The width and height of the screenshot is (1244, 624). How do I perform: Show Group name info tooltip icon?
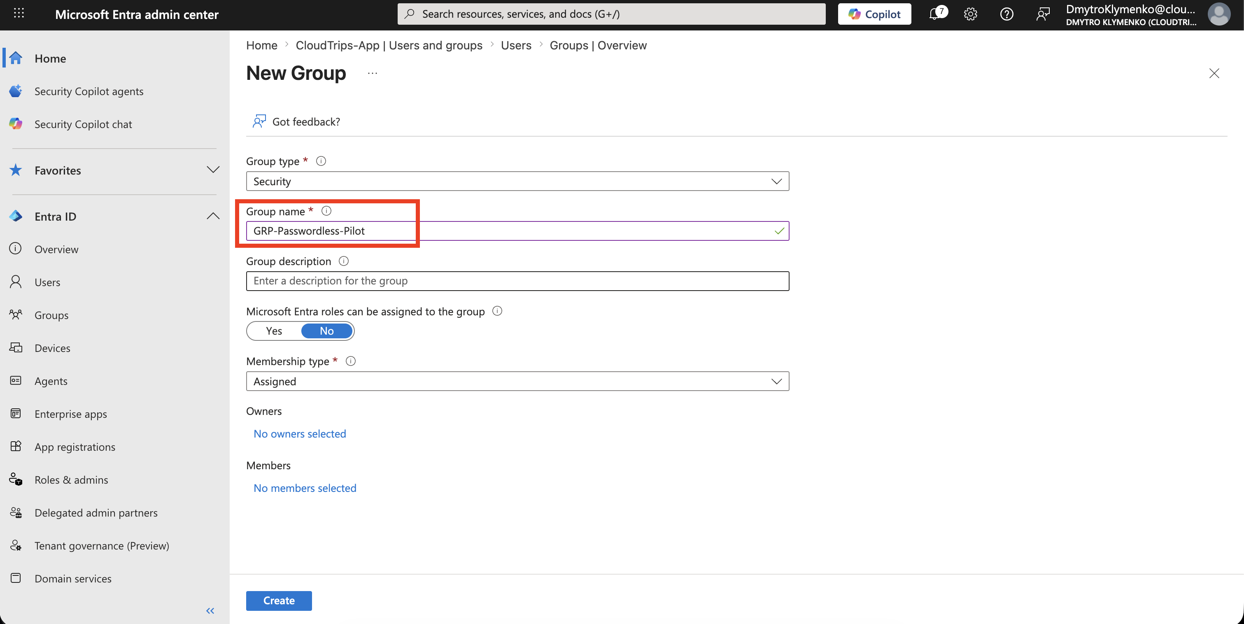click(x=326, y=211)
